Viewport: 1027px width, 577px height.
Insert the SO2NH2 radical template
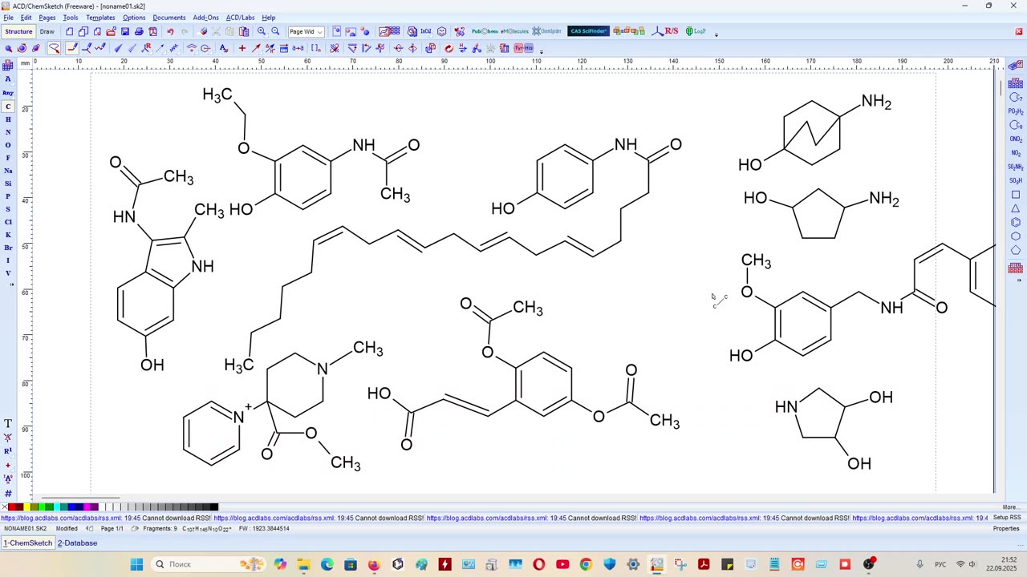pyautogui.click(x=1016, y=167)
